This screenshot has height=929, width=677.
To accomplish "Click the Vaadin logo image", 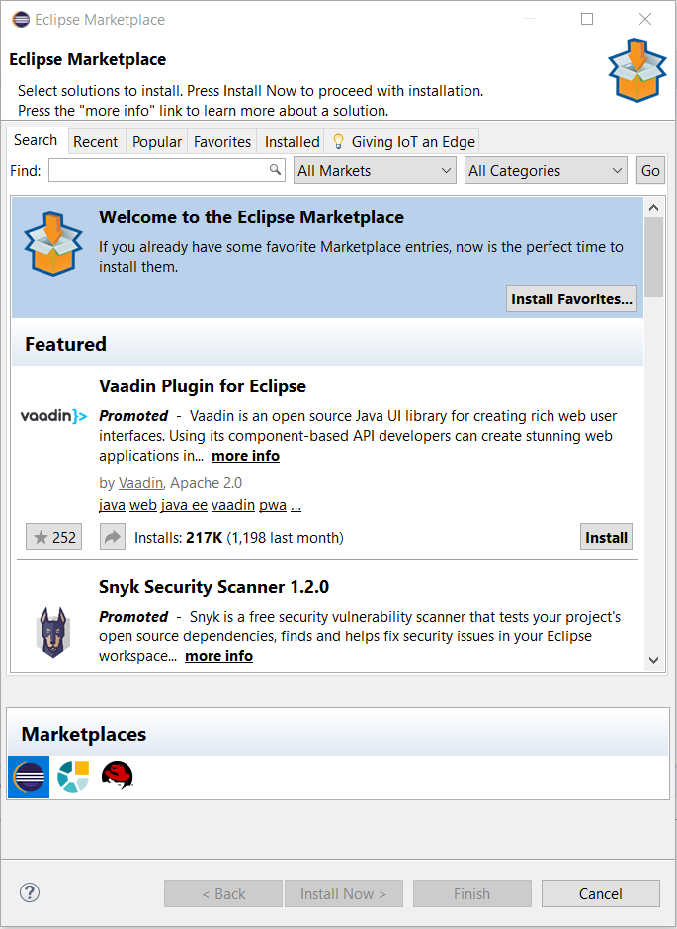I will (x=53, y=416).
